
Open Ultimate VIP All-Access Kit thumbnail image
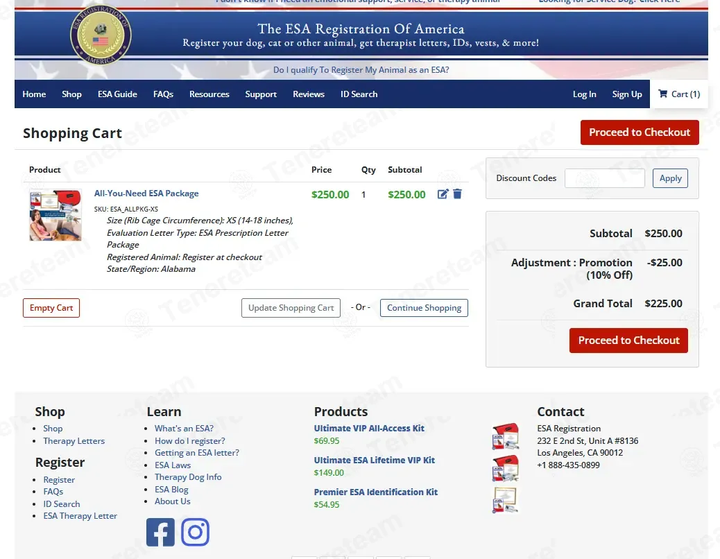506,436
